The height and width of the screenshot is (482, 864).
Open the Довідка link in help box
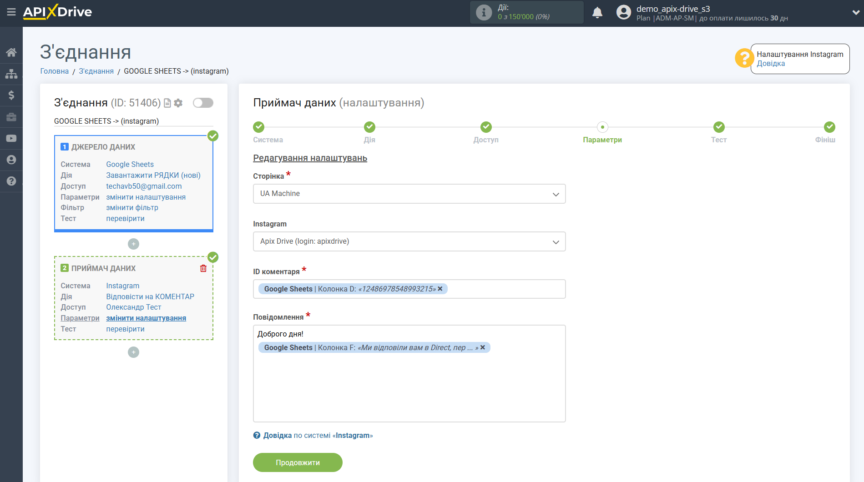tap(771, 64)
